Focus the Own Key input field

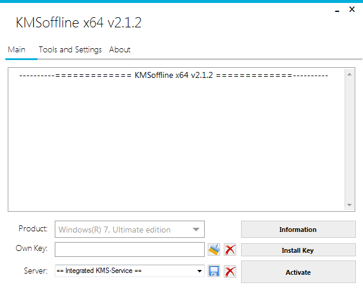click(x=129, y=249)
